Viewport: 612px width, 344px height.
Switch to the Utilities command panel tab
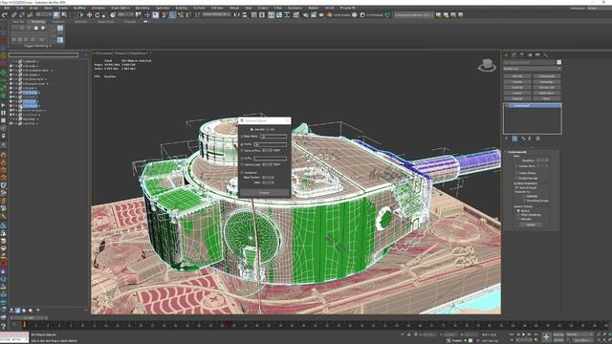click(x=545, y=55)
